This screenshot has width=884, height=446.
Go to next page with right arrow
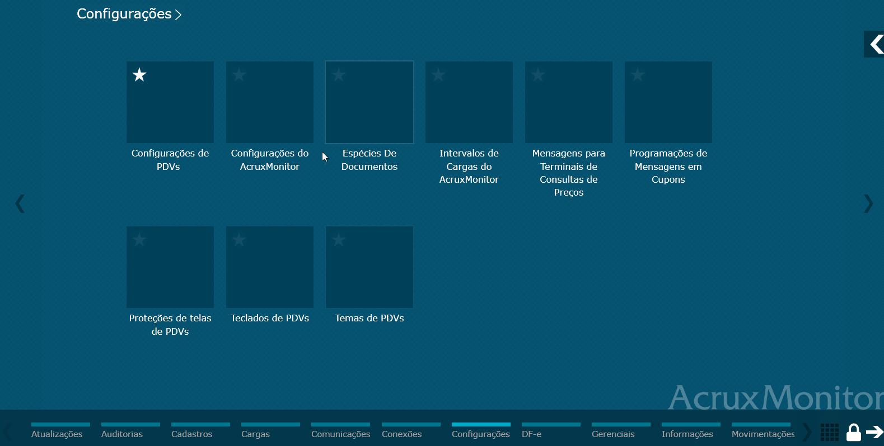(x=868, y=203)
